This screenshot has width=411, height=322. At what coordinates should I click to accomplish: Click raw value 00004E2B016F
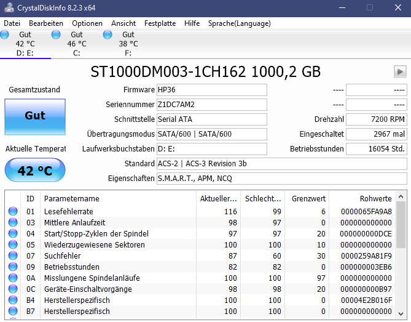(366, 300)
